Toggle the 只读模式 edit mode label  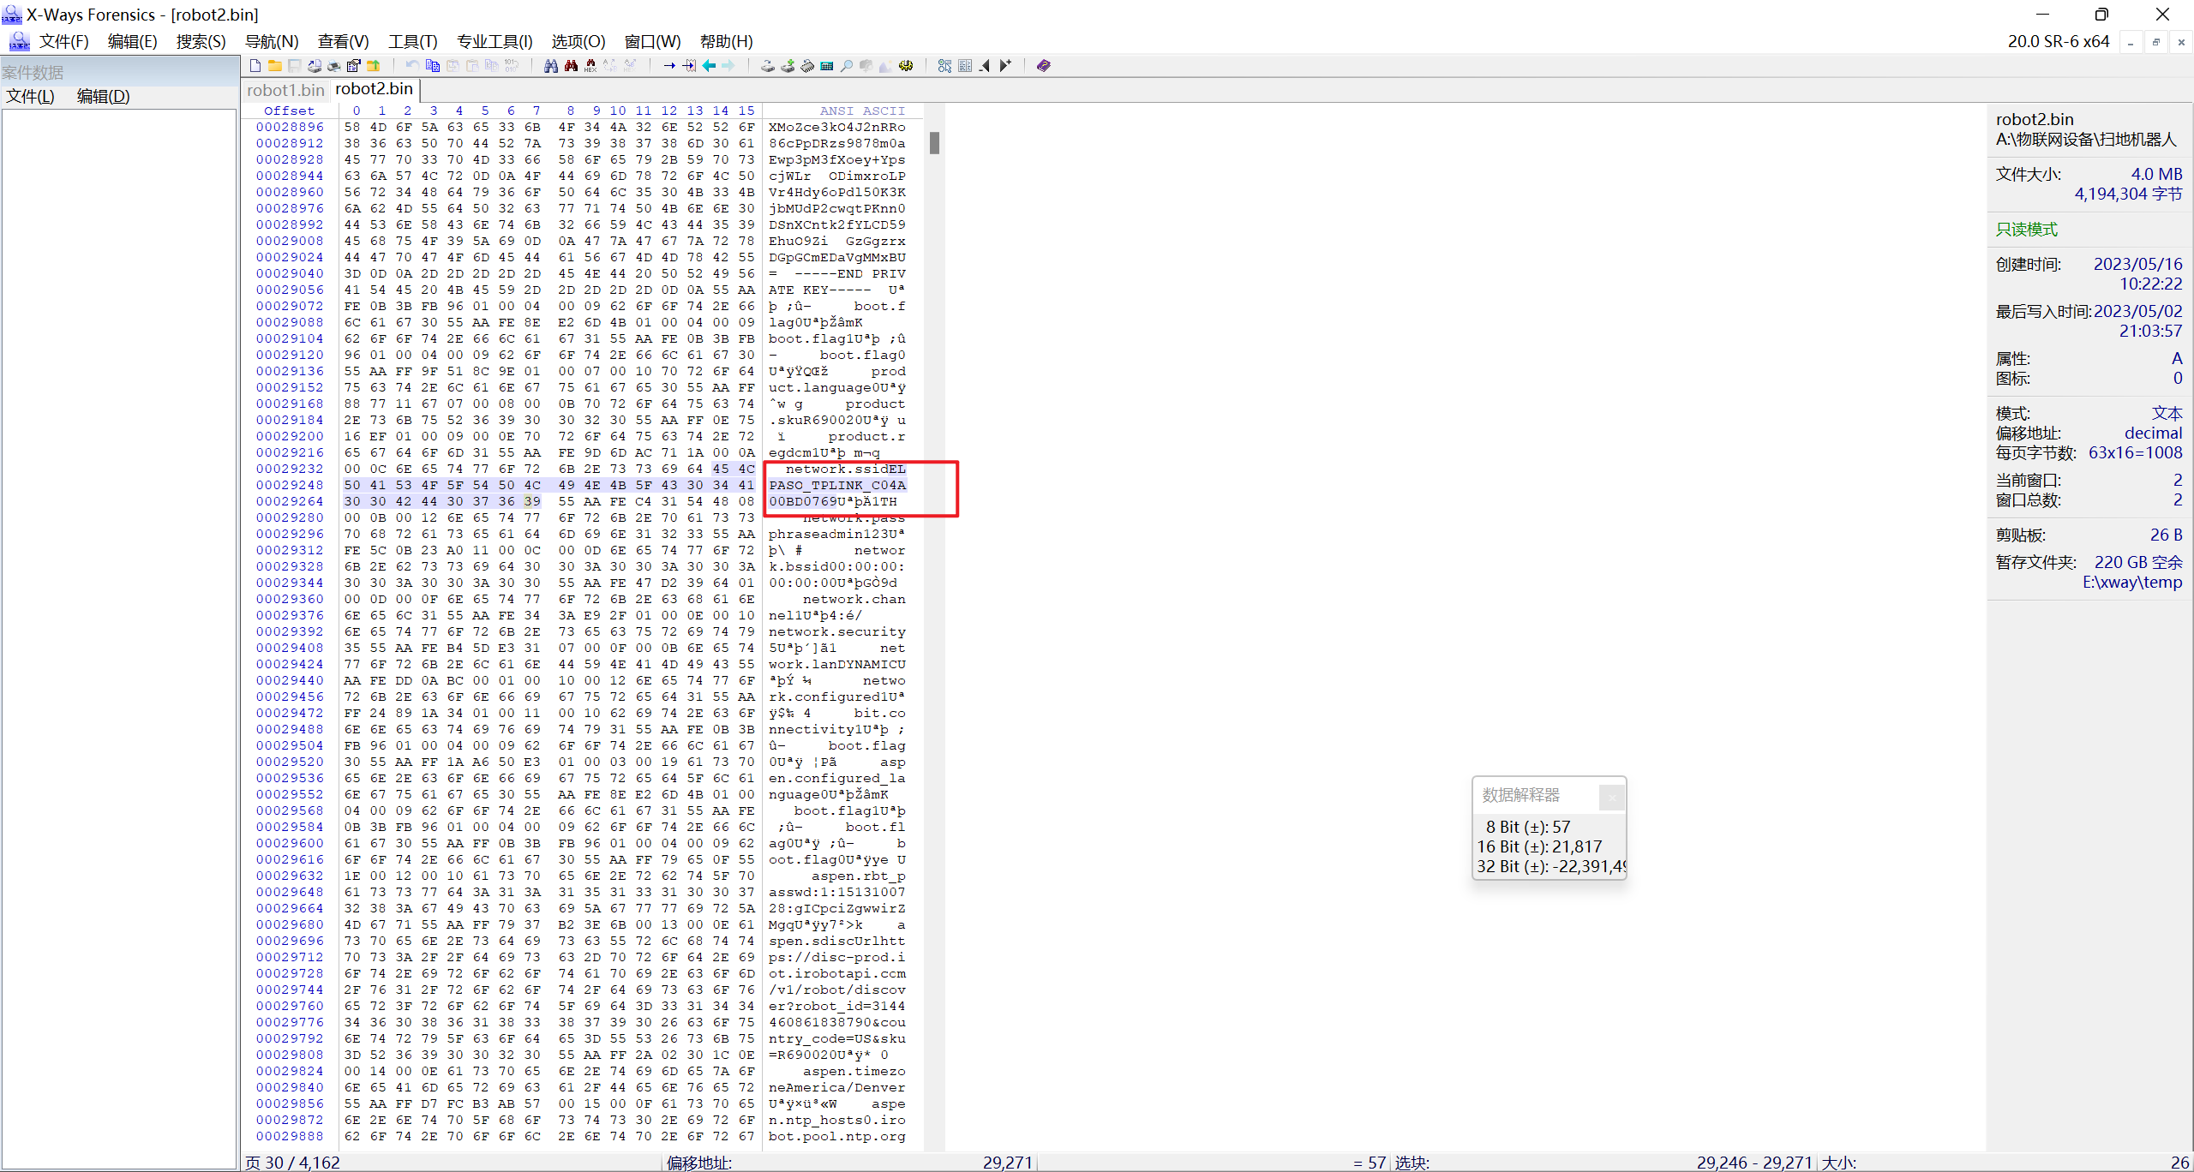pos(2026,229)
